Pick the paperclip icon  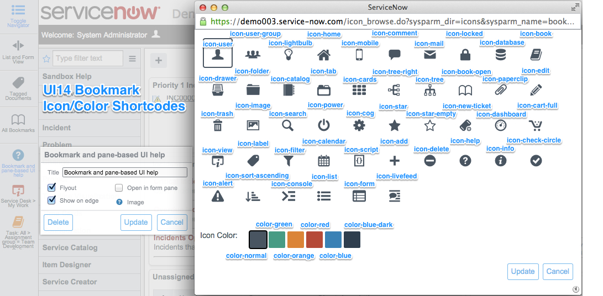(500, 90)
